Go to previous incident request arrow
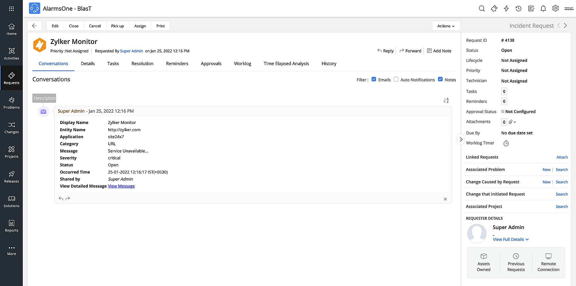This screenshot has width=576, height=286. click(x=559, y=26)
